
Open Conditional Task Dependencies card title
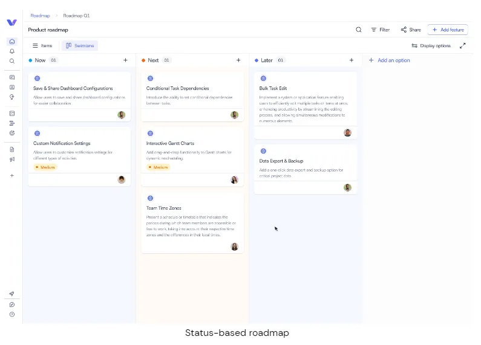tap(178, 88)
